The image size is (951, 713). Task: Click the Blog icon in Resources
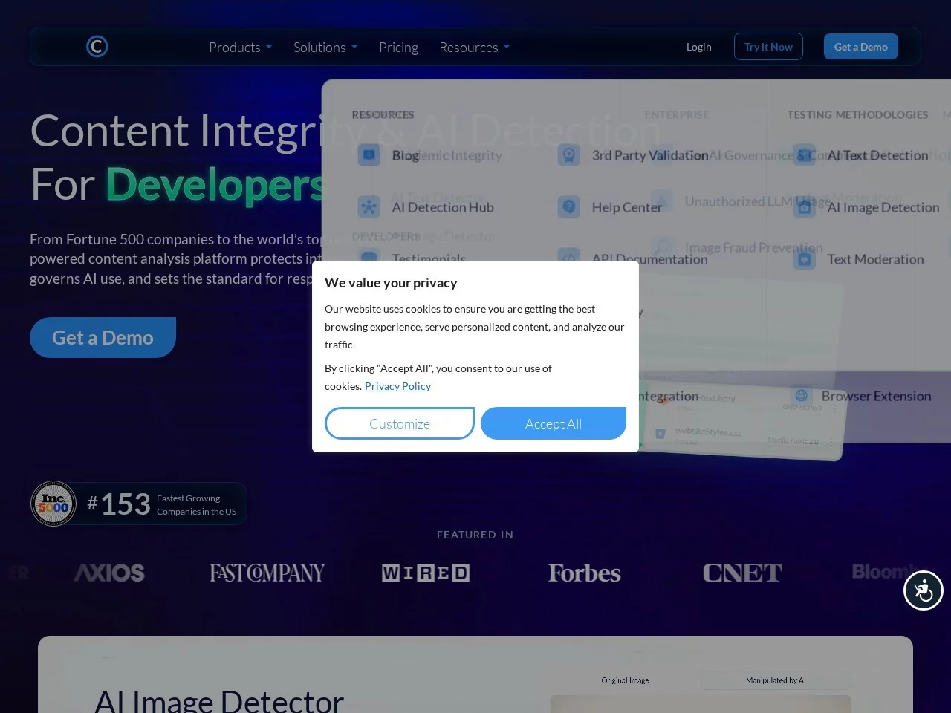(x=369, y=155)
